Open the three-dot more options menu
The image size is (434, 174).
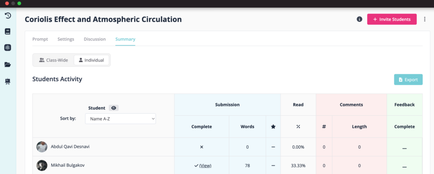pos(425,19)
